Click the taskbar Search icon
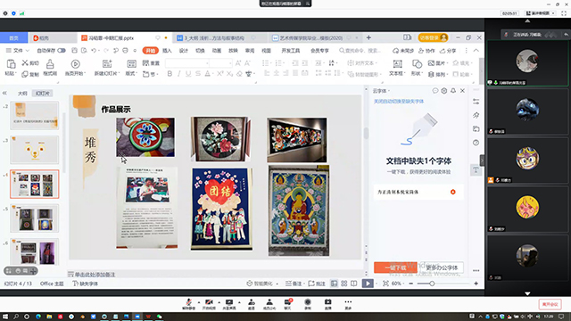571x321 pixels. pyautogui.click(x=16, y=317)
